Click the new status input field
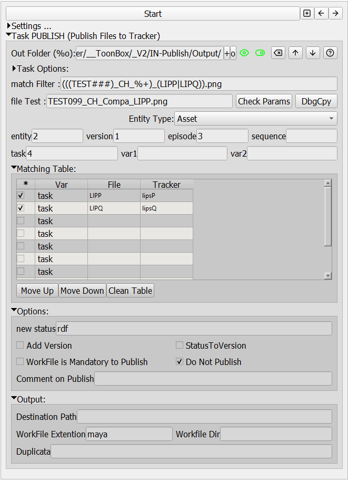 pyautogui.click(x=194, y=329)
